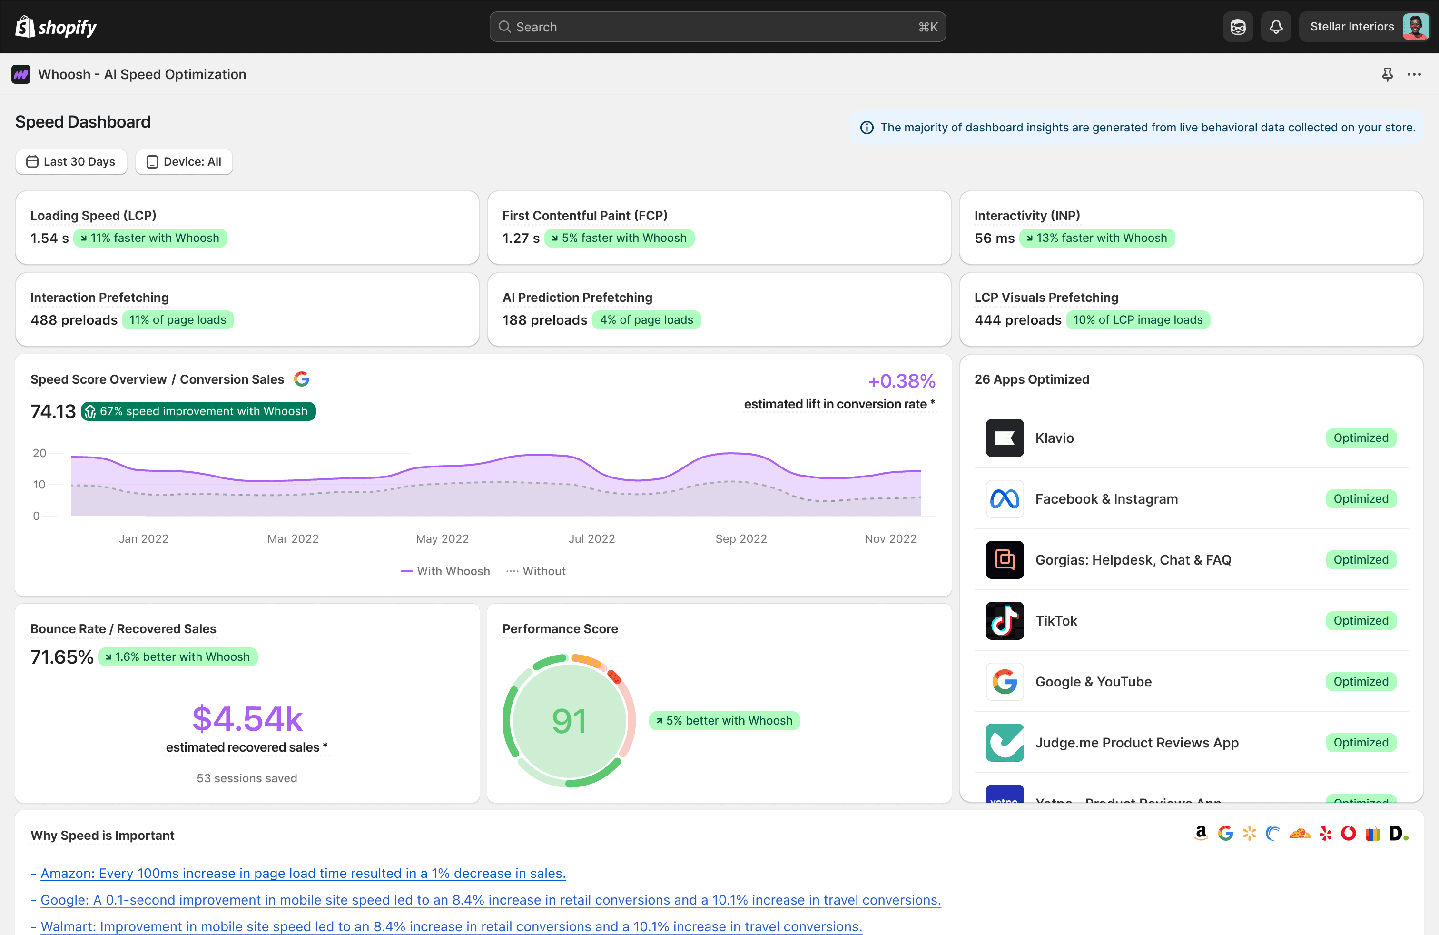
Task: Open the notifications bell
Action: [1276, 27]
